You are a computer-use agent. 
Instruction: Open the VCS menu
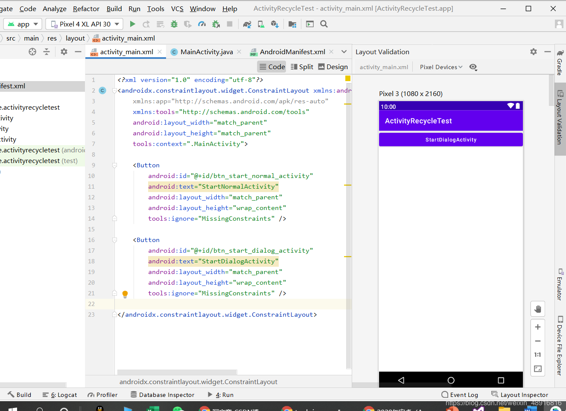click(x=177, y=9)
